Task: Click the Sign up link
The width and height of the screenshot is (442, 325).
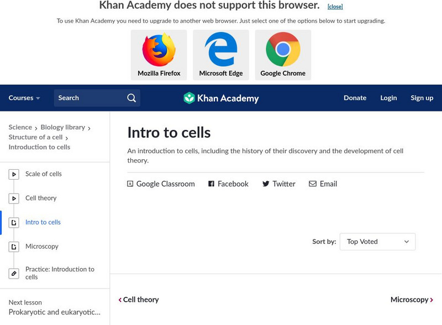Action: [x=422, y=98]
